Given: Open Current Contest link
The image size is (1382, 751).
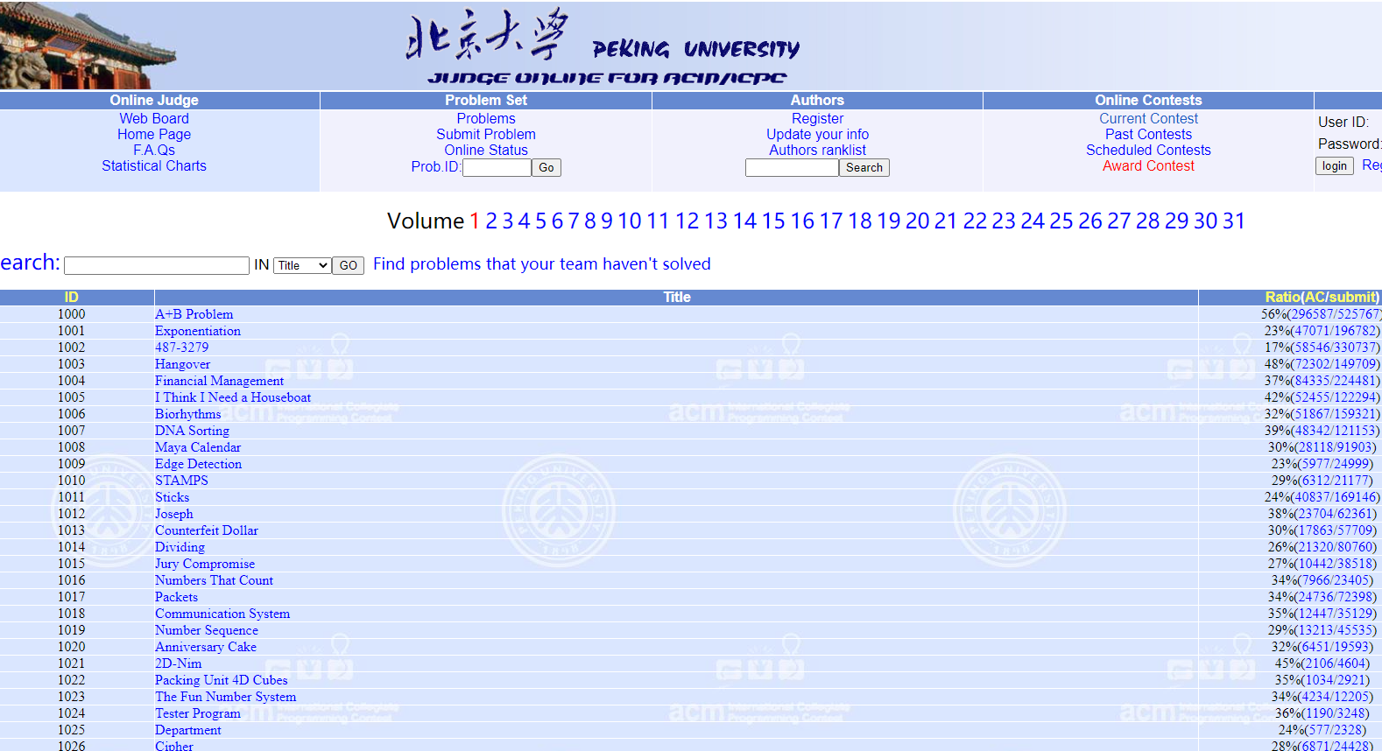Looking at the screenshot, I should pyautogui.click(x=1149, y=118).
